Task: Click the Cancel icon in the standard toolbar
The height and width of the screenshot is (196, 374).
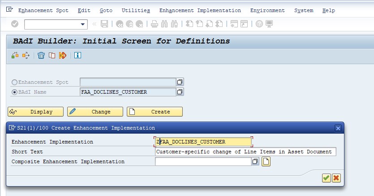Action: (139, 24)
